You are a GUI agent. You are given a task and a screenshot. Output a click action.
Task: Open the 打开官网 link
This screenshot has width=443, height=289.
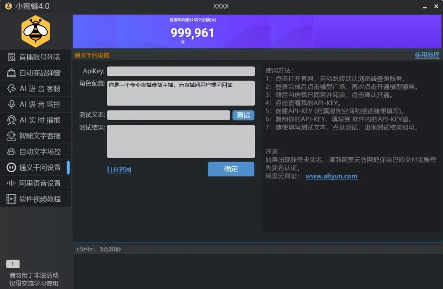point(119,170)
